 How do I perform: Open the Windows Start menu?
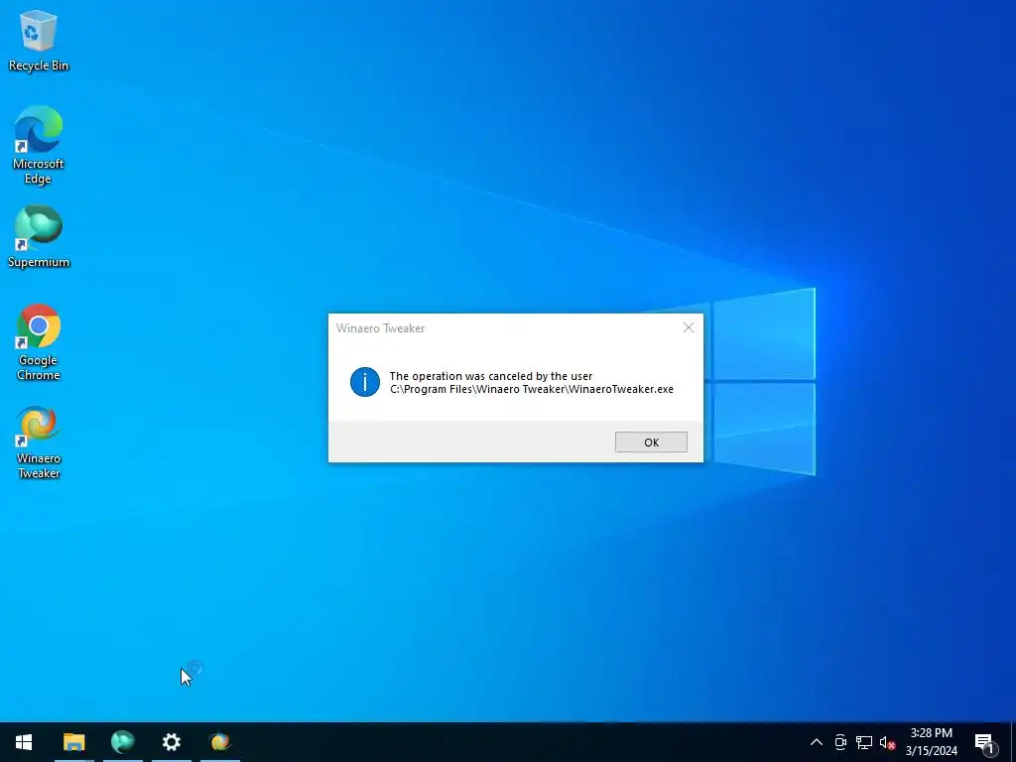[x=24, y=742]
